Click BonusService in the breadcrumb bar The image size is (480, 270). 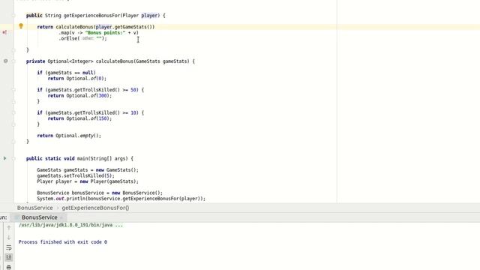(35, 208)
